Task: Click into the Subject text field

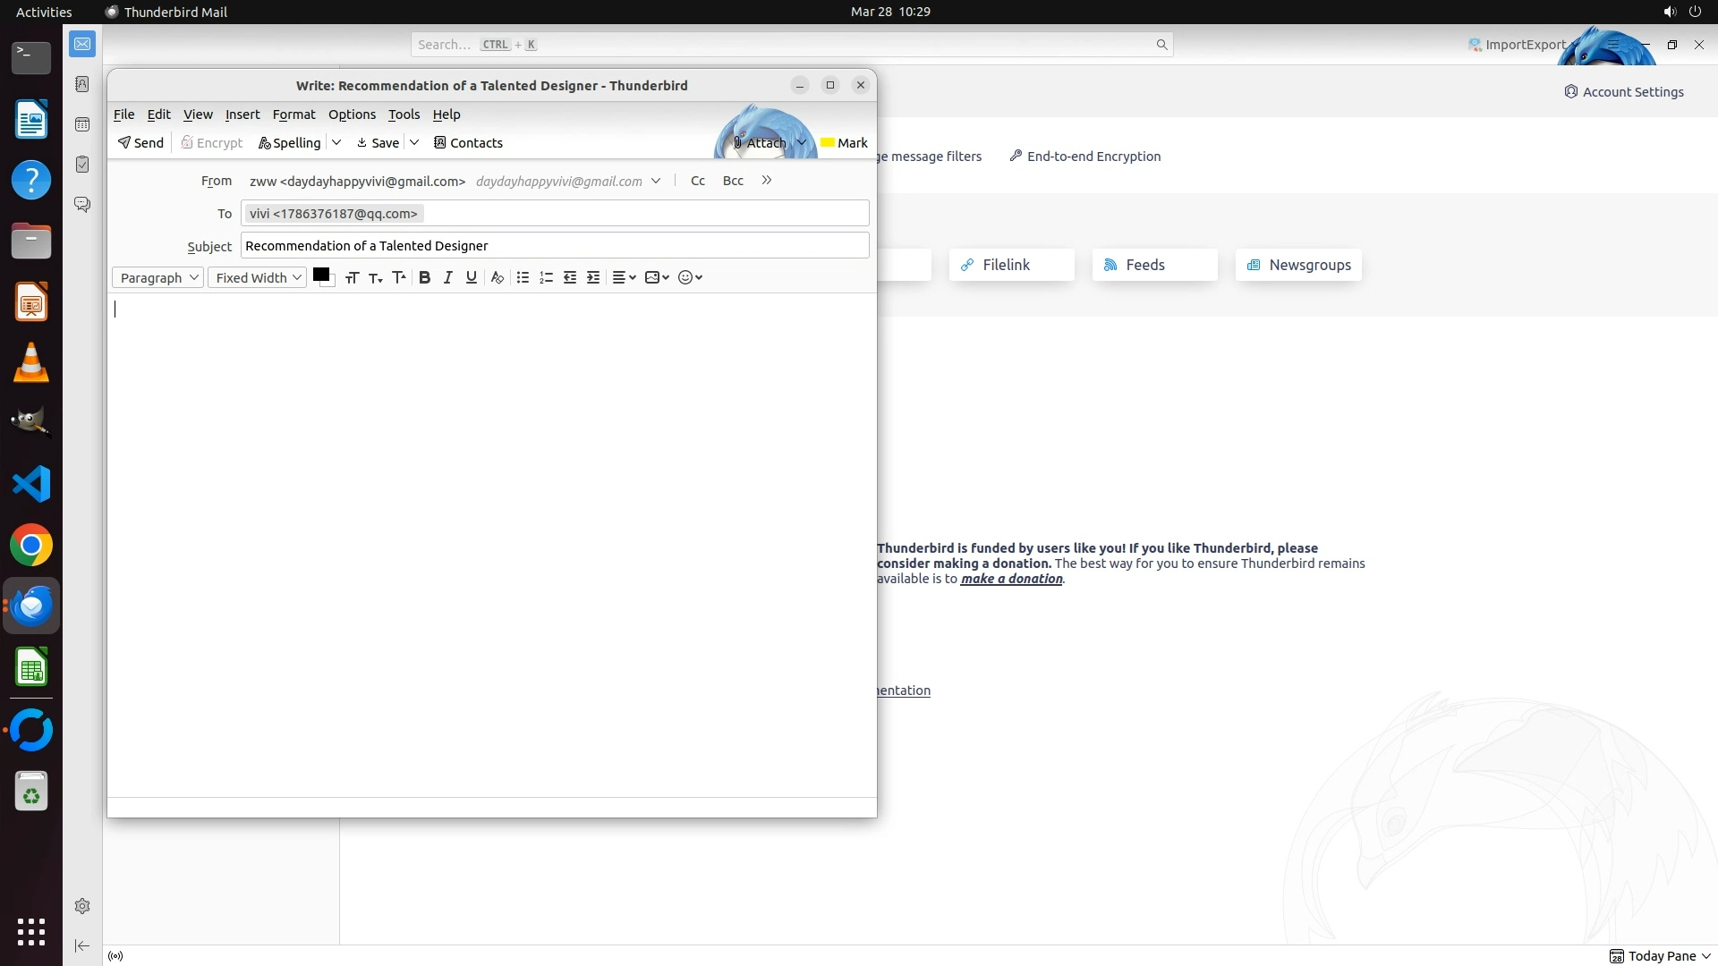Action: tap(555, 246)
